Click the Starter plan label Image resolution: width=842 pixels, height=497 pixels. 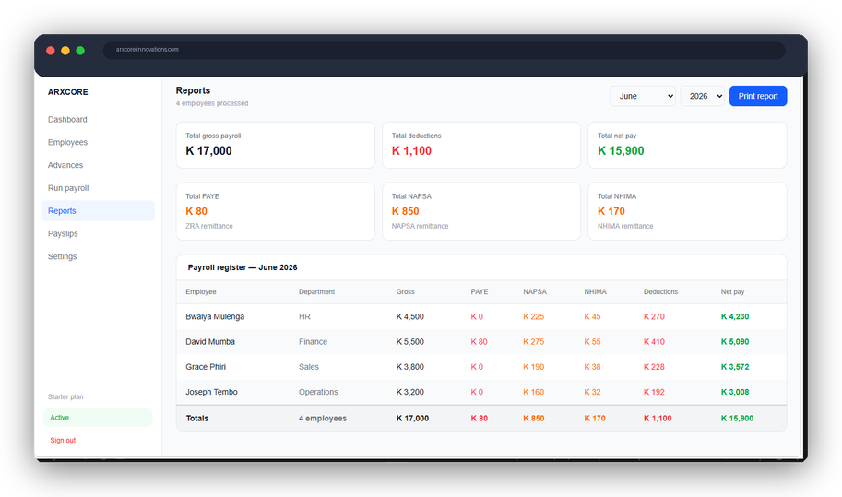pos(65,397)
